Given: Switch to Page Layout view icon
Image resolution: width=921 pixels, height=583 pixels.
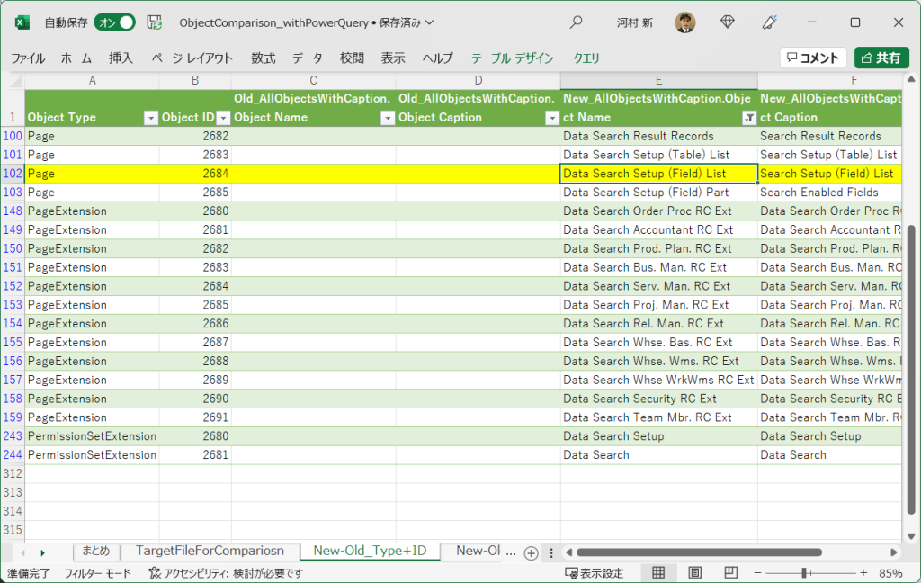Looking at the screenshot, I should coord(694,573).
